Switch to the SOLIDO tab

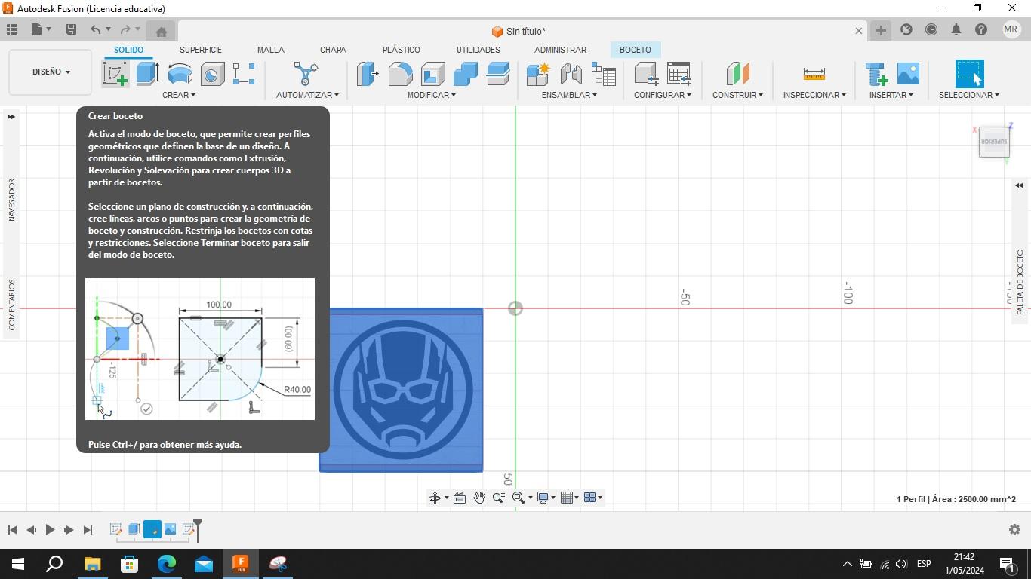(128, 50)
